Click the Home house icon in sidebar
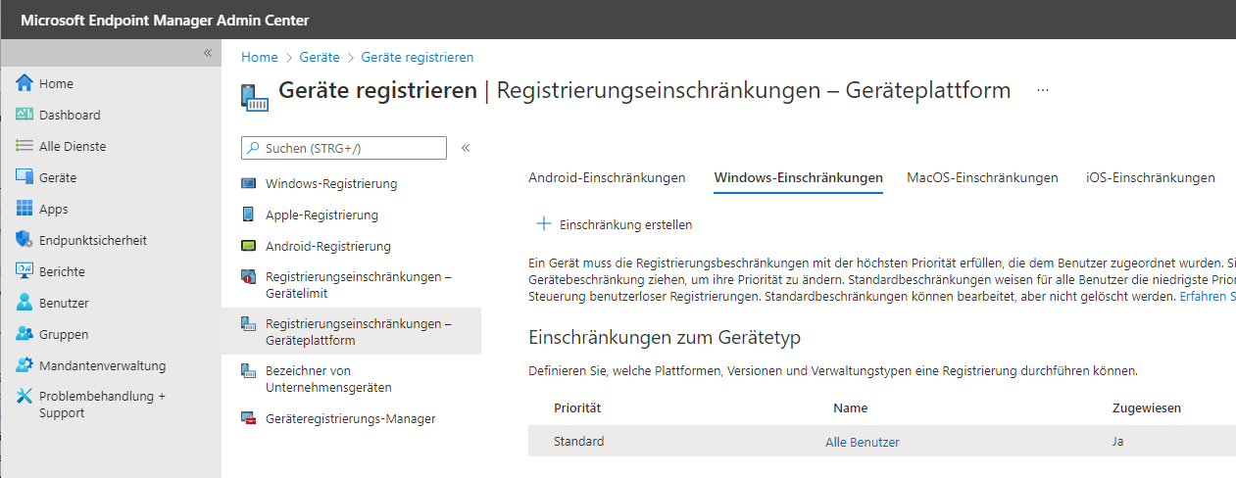Screen dimensions: 1236x478 (25, 83)
